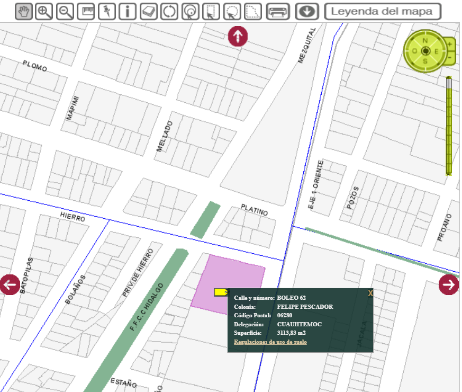Image resolution: width=462 pixels, height=392 pixels.
Task: Click the download arrow icon
Action: pyautogui.click(x=307, y=12)
